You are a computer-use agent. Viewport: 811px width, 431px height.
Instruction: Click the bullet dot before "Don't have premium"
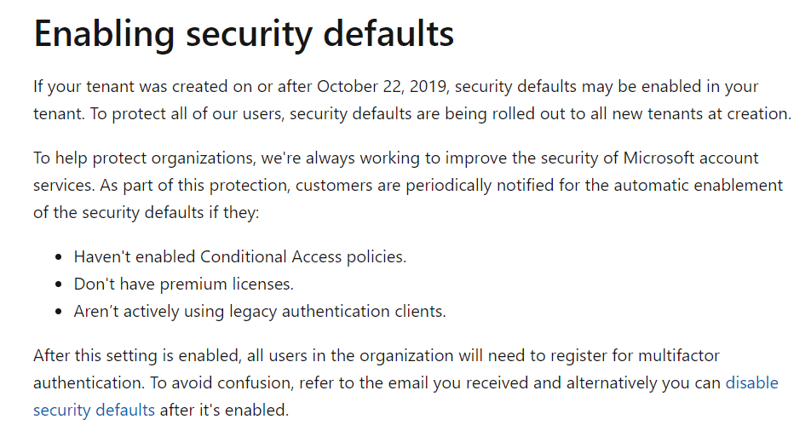pos(59,284)
